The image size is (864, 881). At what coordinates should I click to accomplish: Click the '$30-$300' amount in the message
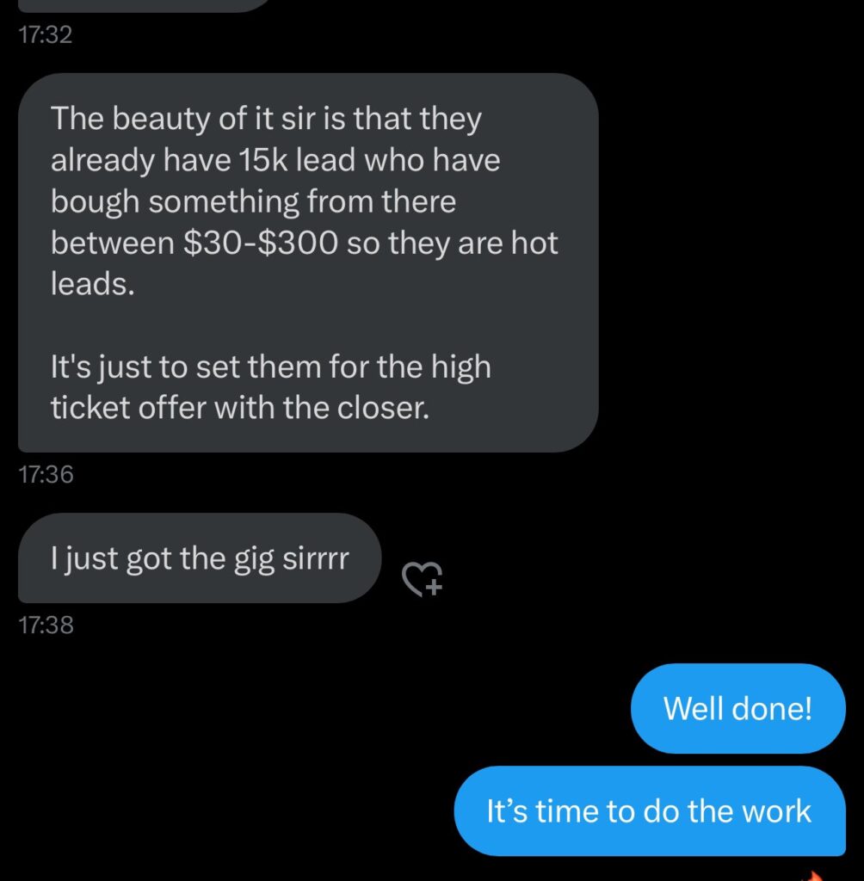(x=261, y=243)
